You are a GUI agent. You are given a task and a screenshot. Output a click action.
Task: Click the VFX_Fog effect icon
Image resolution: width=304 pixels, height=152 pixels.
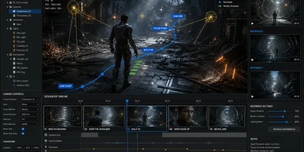(x=14, y=72)
